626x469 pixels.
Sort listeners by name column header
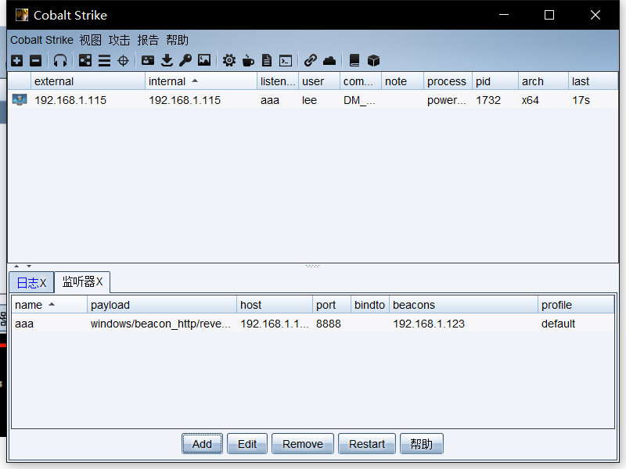coord(49,305)
